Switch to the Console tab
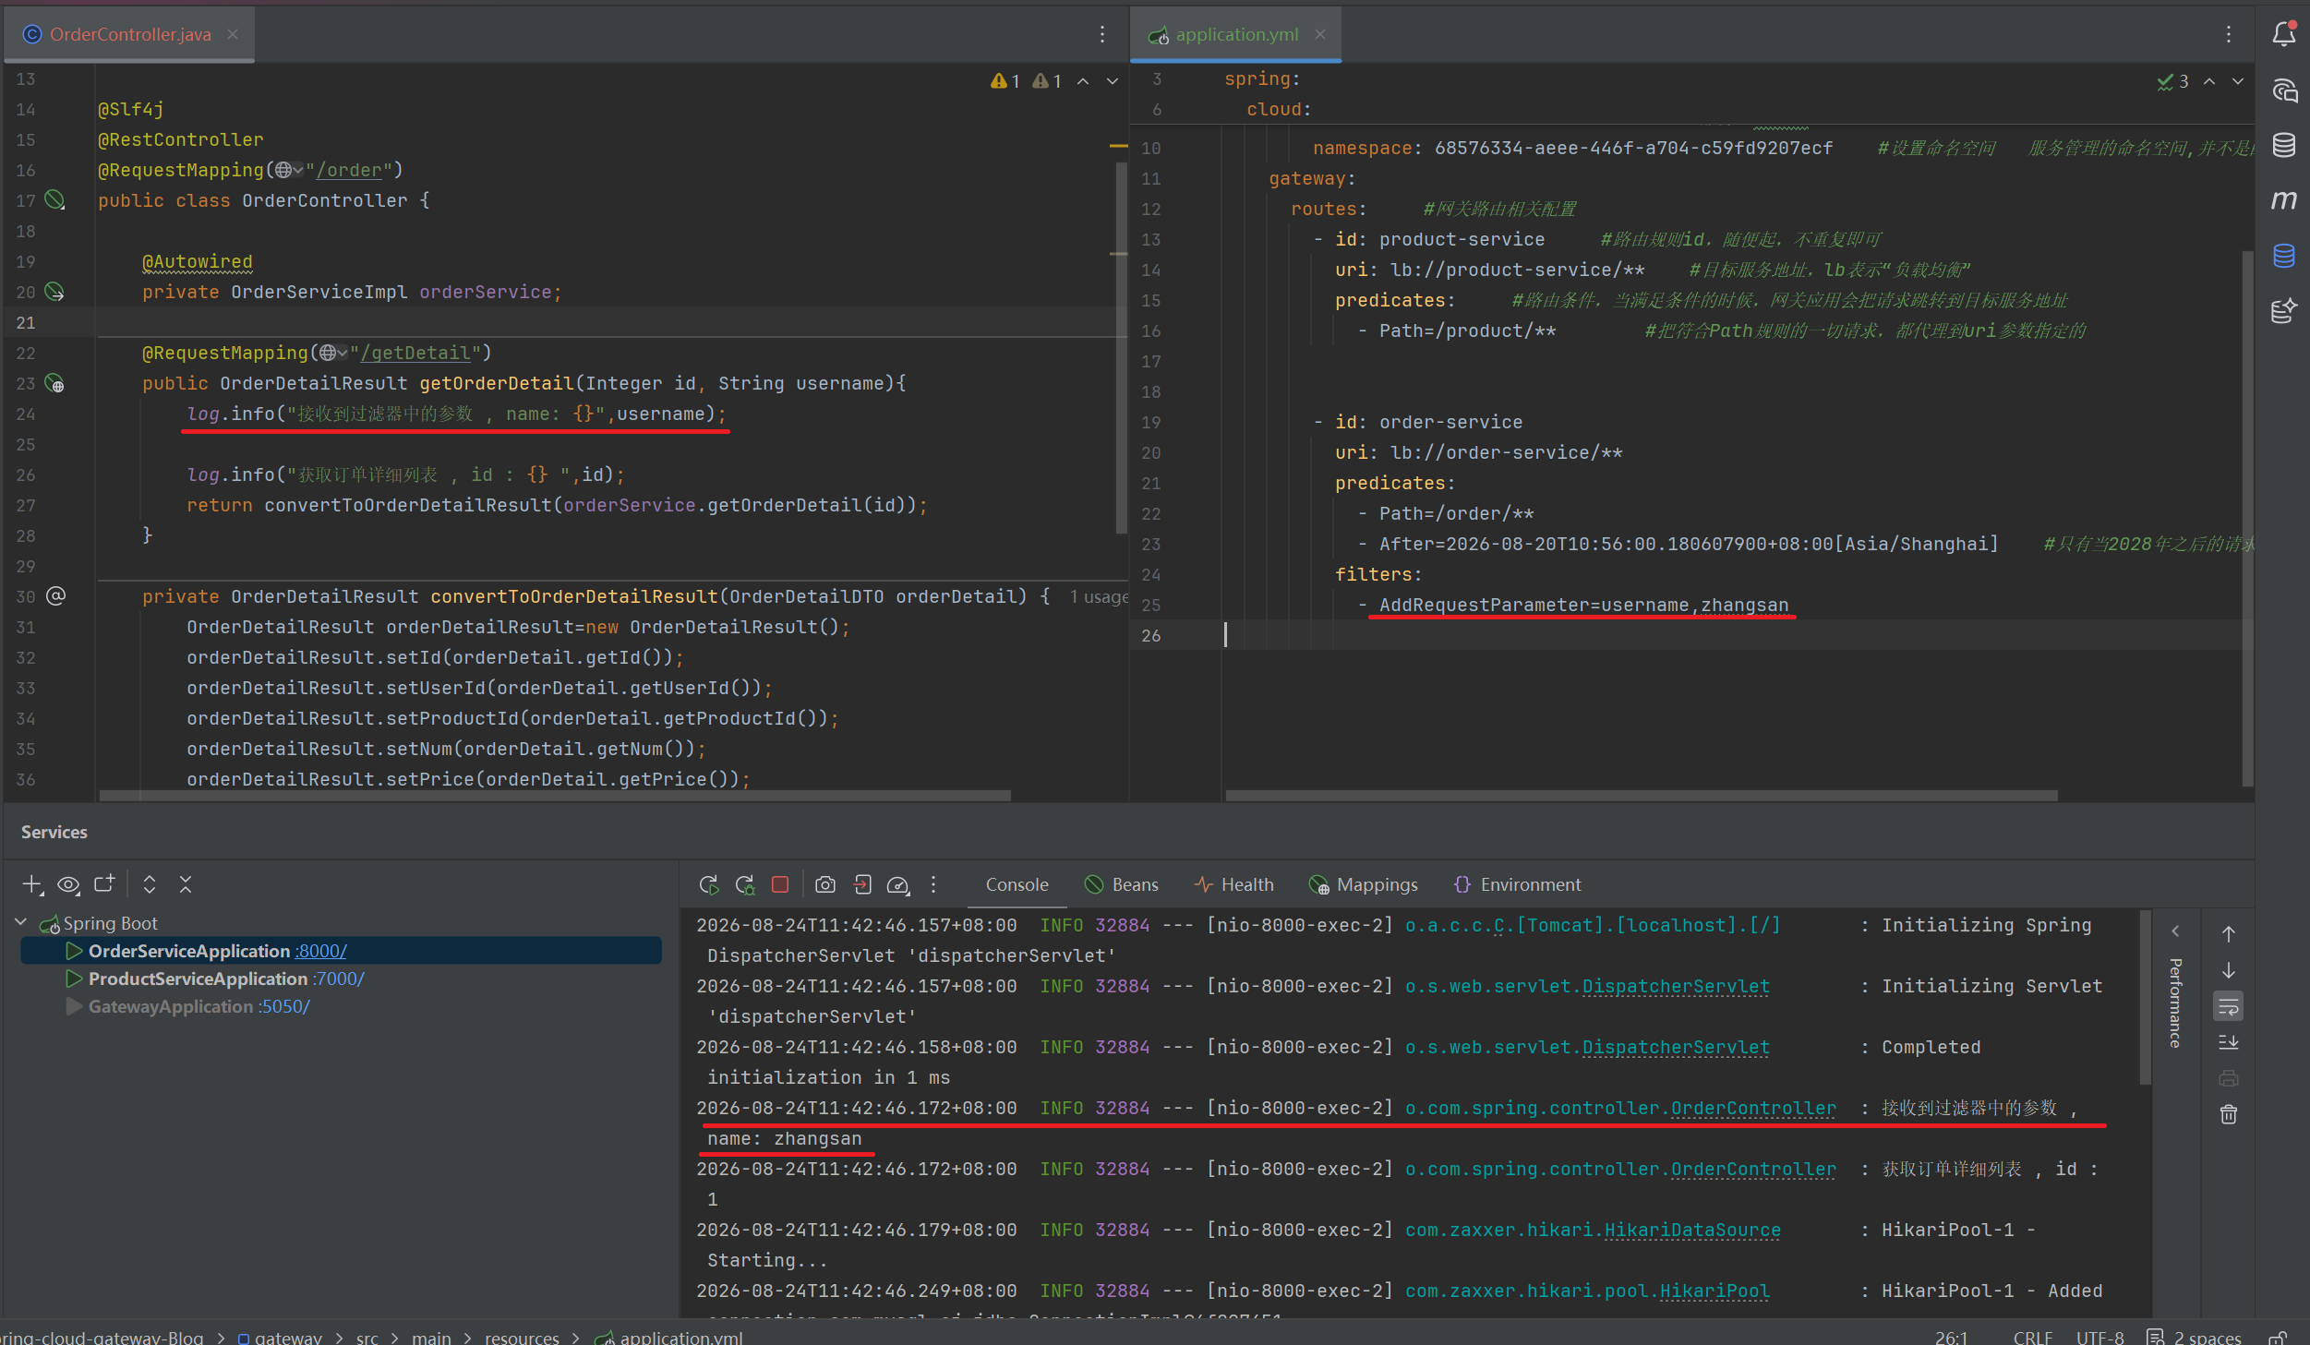The width and height of the screenshot is (2310, 1345). tap(1017, 884)
